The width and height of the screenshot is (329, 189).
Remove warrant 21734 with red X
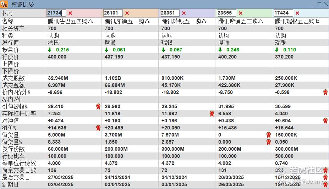tap(70, 13)
